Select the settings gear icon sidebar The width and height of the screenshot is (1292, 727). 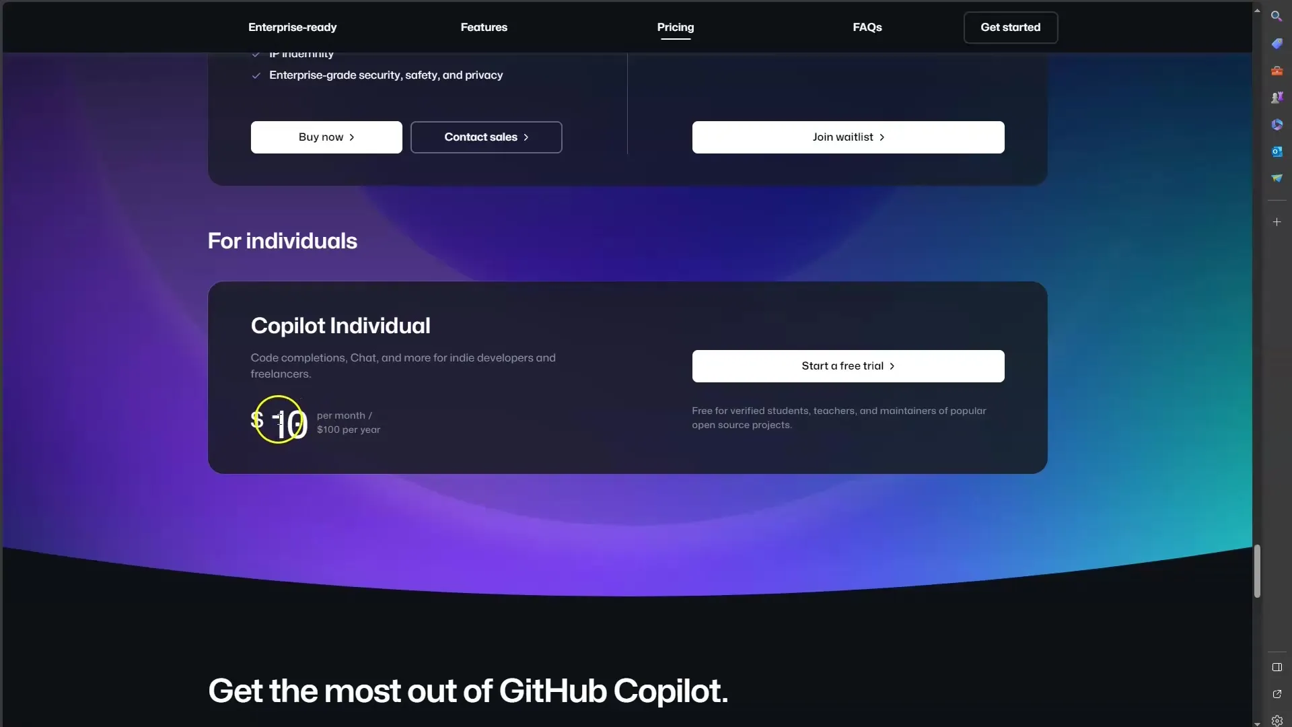(1276, 720)
